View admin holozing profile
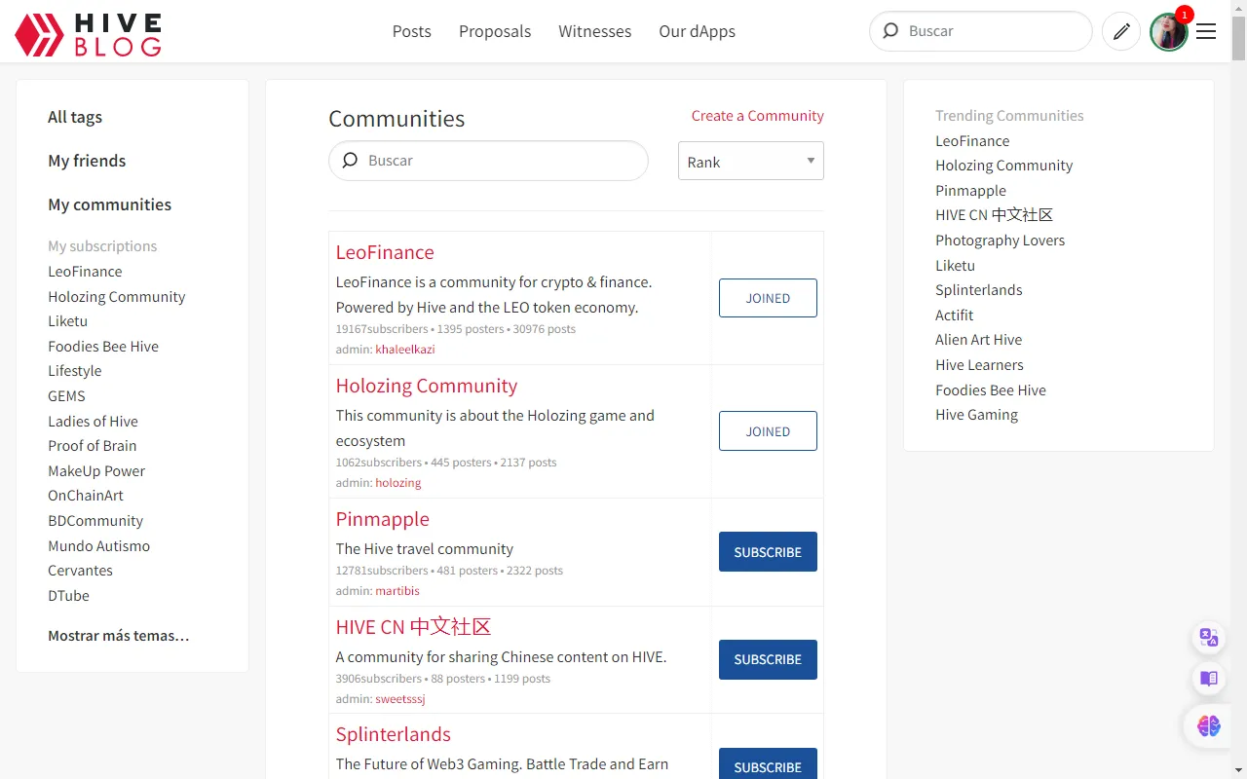Image resolution: width=1247 pixels, height=779 pixels. tap(398, 483)
